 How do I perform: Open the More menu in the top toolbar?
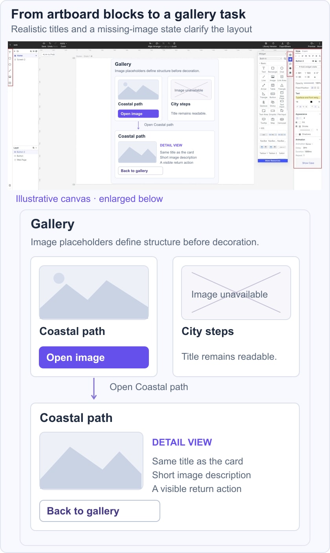(320, 44)
